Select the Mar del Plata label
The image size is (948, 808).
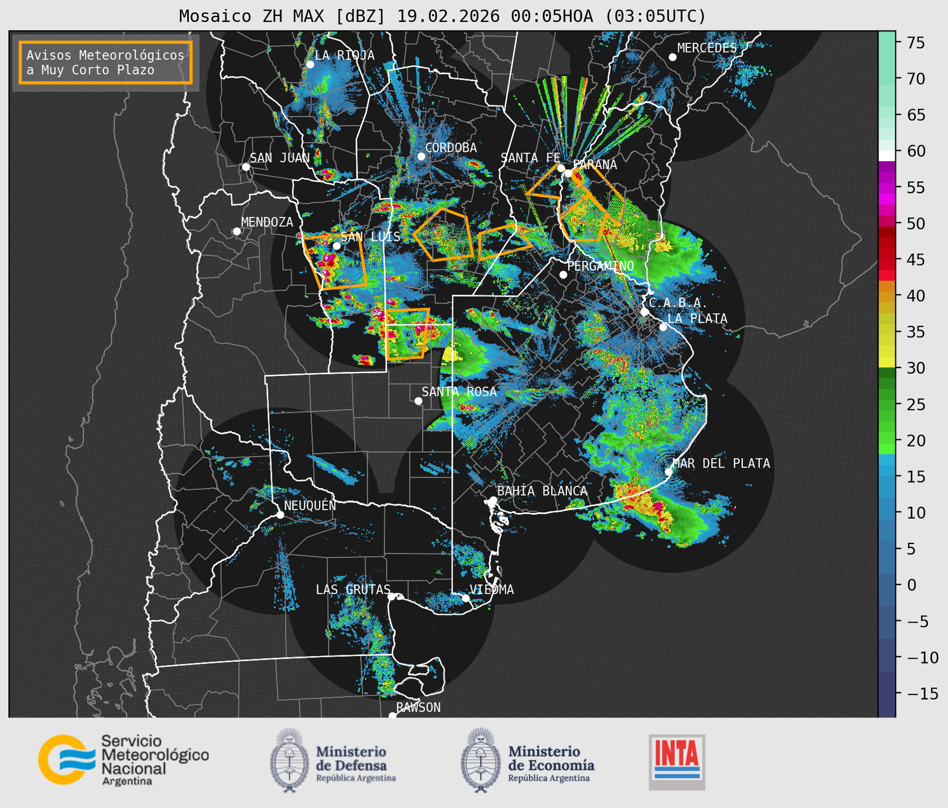[x=721, y=463]
